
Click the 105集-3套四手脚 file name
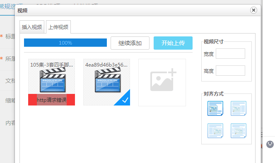[51, 65]
